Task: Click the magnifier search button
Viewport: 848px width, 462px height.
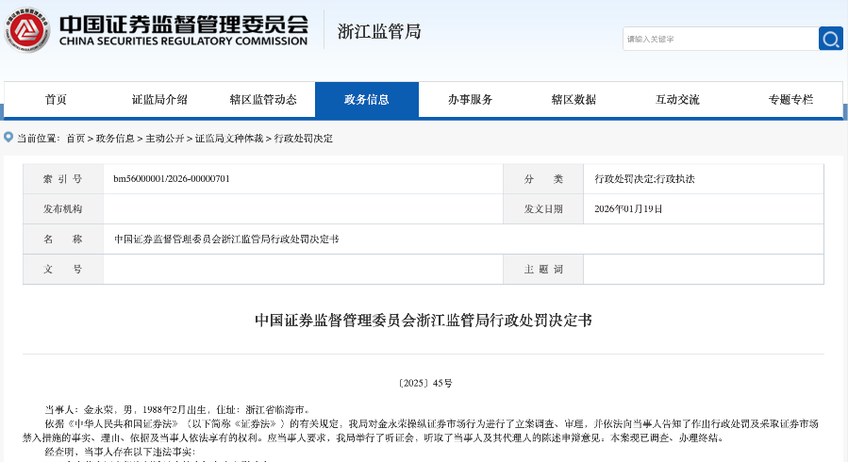Action: click(830, 39)
